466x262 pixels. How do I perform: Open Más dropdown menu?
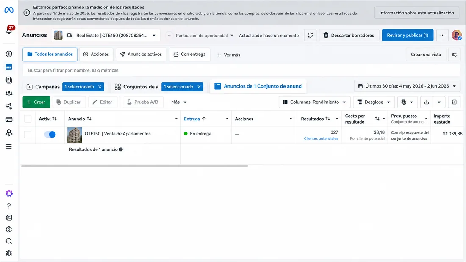pos(179,102)
